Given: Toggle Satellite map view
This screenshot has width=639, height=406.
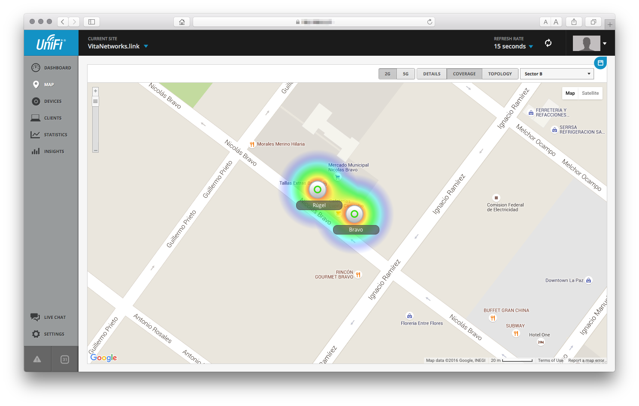Looking at the screenshot, I should pos(590,93).
